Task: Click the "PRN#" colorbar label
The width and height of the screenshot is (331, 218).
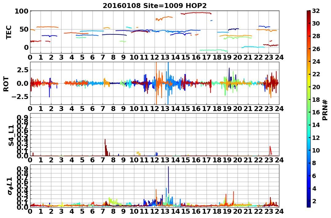Action: 325,110
